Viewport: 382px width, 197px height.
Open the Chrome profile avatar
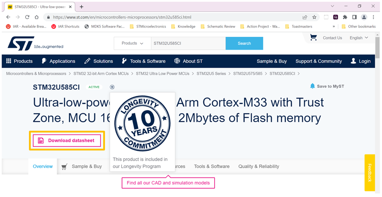[x=364, y=17]
